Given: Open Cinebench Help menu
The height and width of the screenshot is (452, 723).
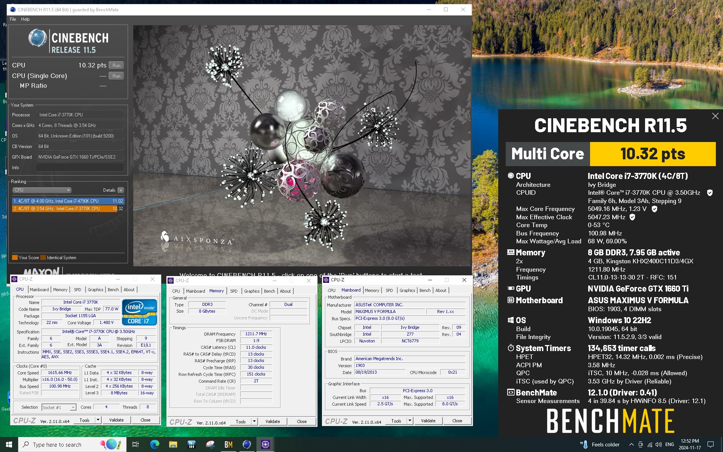Looking at the screenshot, I should (x=25, y=19).
